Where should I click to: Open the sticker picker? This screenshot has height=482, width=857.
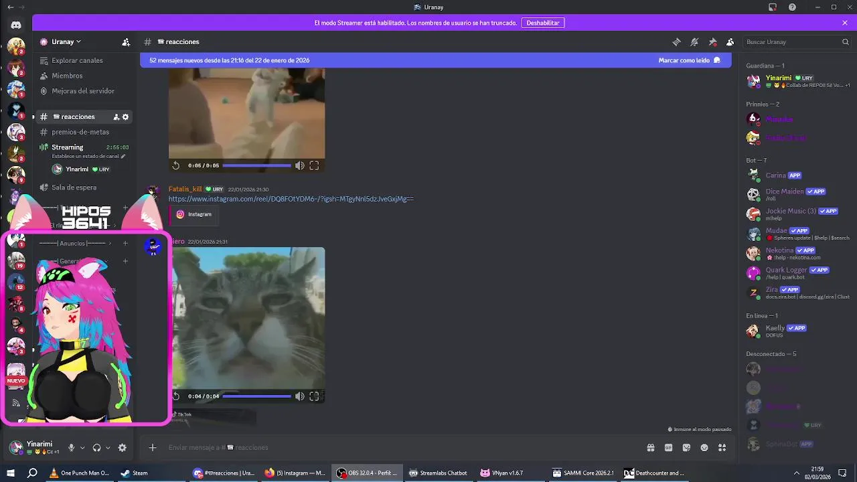[686, 447]
